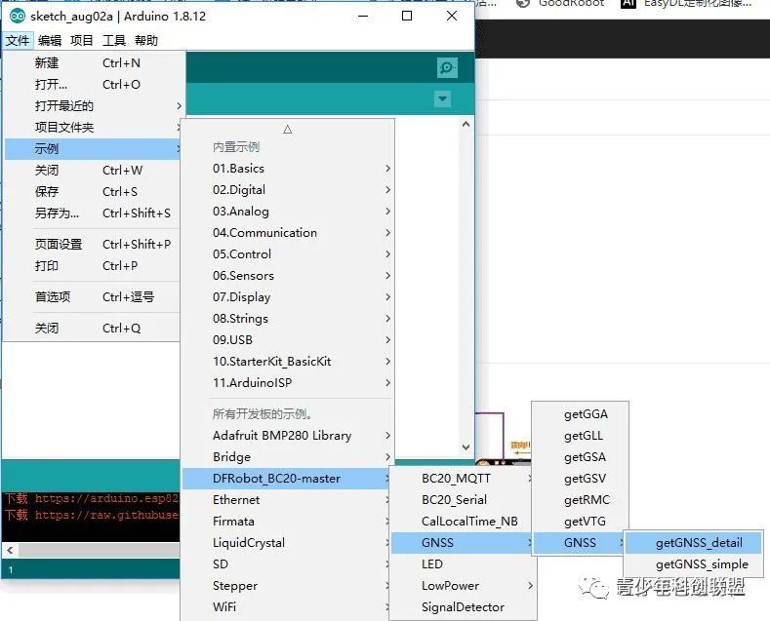Screen dimensions: 770x621
Task: Expand Bridge examples
Action: [x=288, y=457]
